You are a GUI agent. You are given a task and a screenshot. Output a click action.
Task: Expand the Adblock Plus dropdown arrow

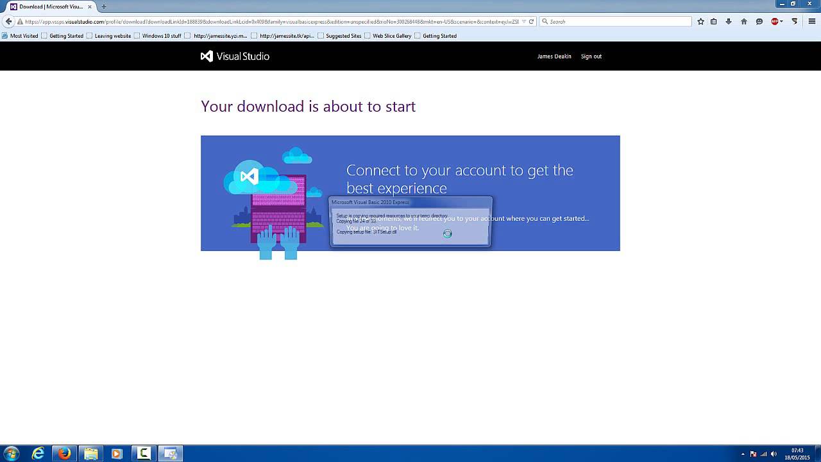click(x=782, y=22)
